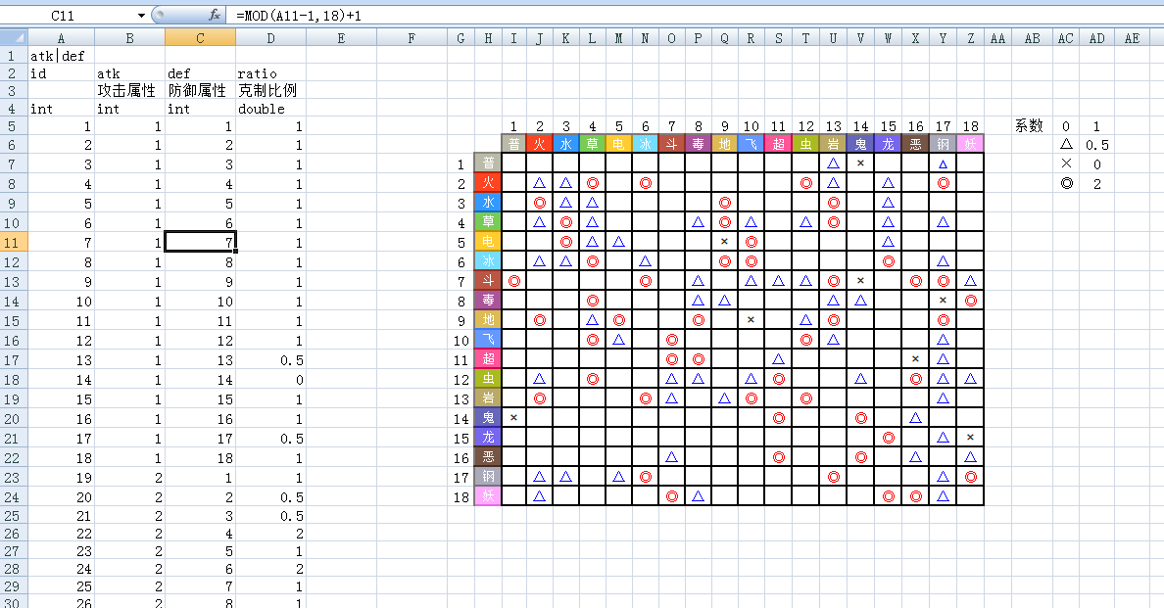Click the red 火 type cell in header row

540,144
